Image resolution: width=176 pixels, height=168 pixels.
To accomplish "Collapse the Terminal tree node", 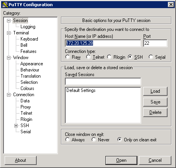I will (x=8, y=33).
